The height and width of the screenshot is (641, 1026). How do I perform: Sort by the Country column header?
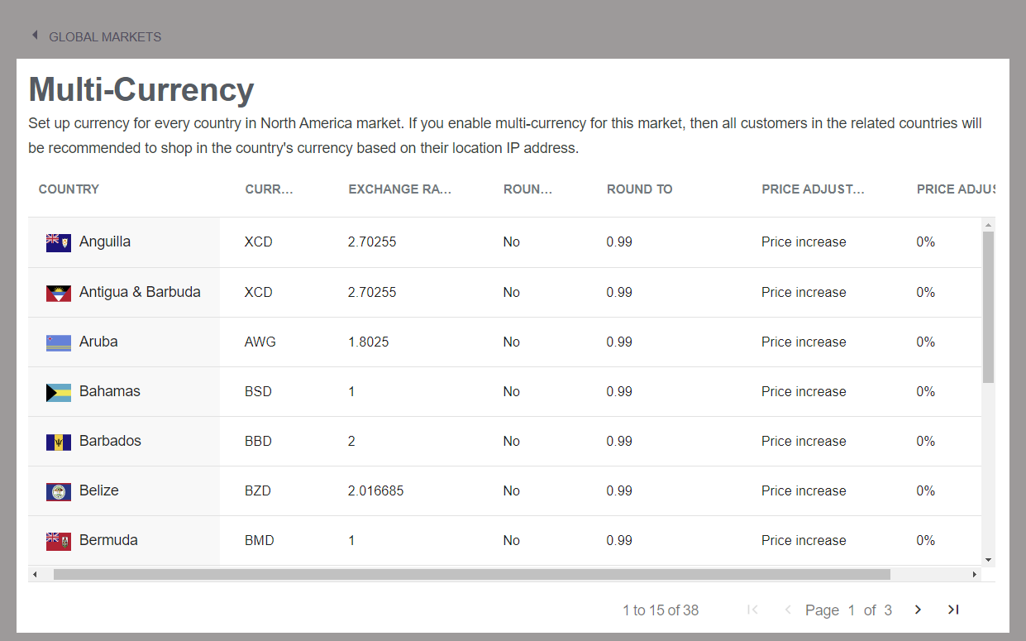coord(69,189)
